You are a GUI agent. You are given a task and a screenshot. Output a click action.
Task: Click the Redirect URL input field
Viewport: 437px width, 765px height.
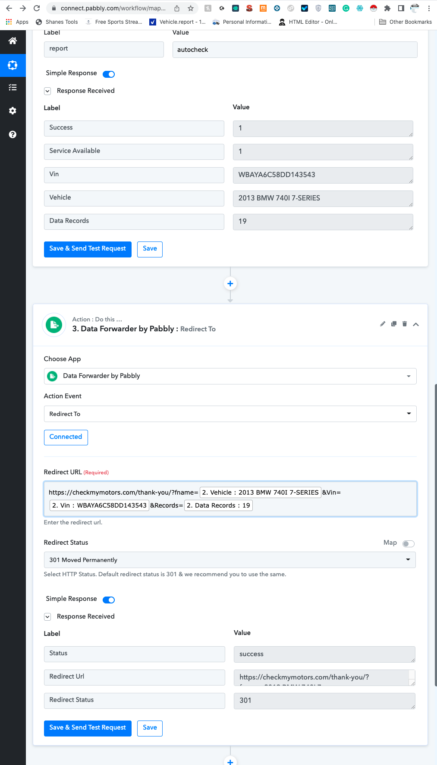[x=230, y=499]
